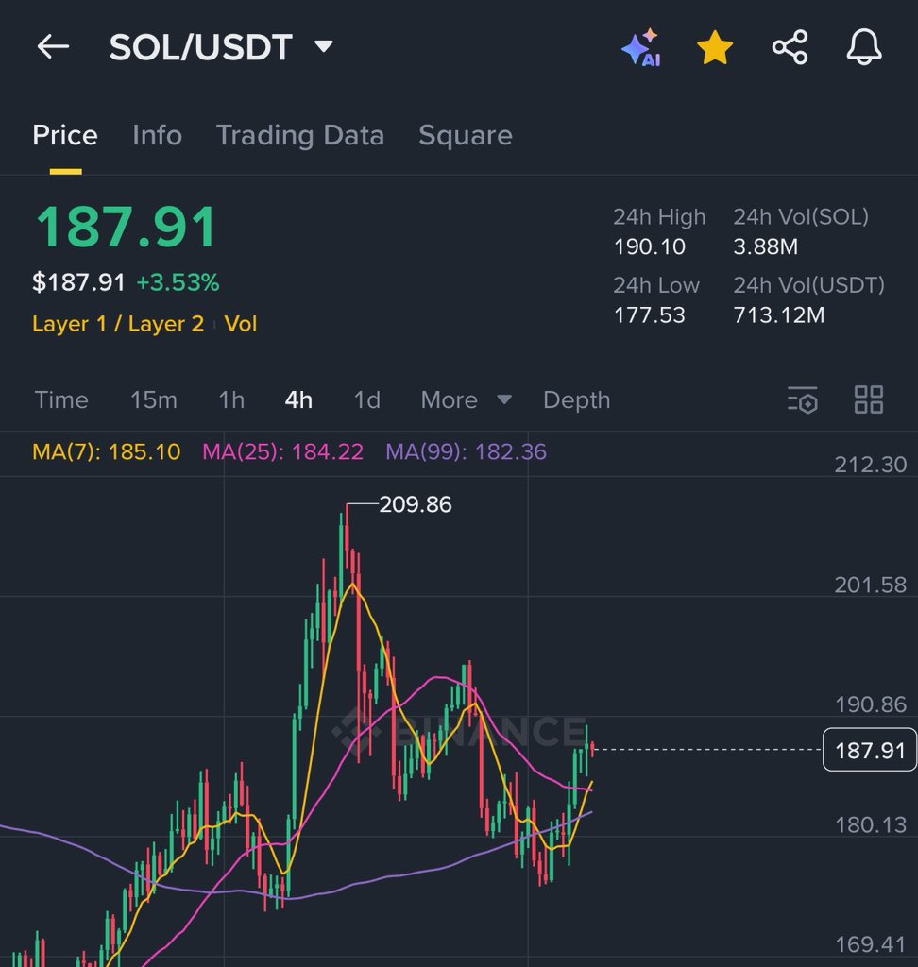Tap the 24h High value 190.10
Viewport: 918px width, 967px height.
[x=649, y=246]
